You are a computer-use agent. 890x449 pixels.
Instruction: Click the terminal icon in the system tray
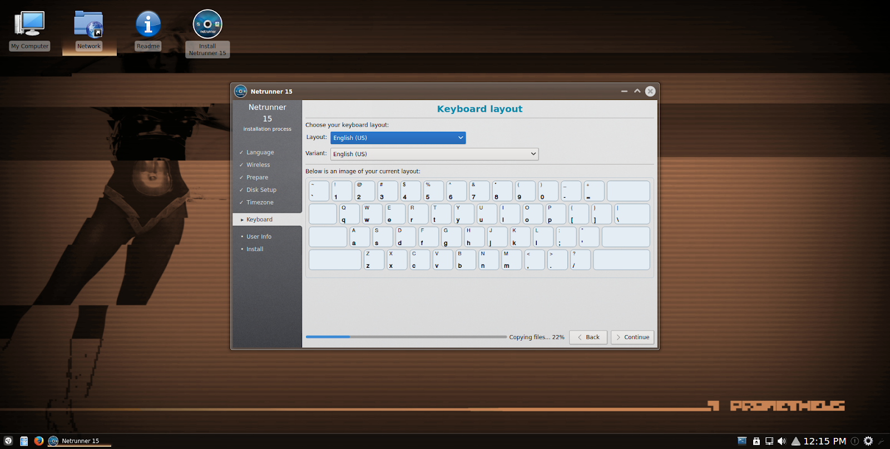click(x=742, y=441)
